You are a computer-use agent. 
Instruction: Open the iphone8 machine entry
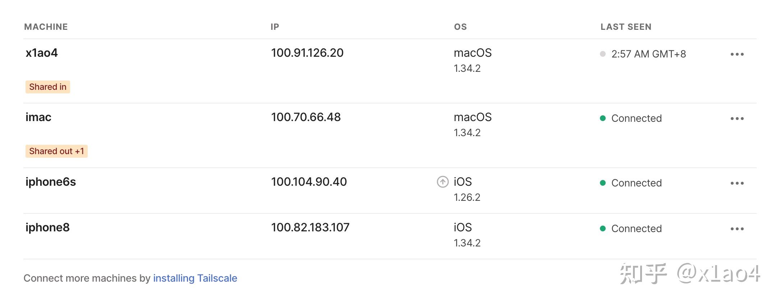click(x=47, y=228)
